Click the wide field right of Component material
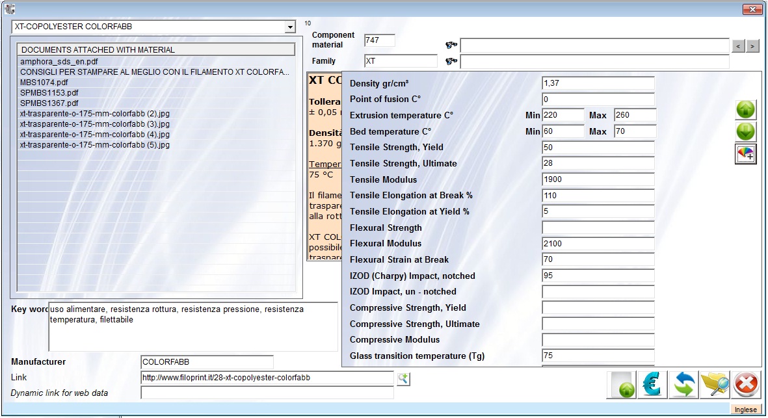768x418 pixels. pyautogui.click(x=594, y=46)
